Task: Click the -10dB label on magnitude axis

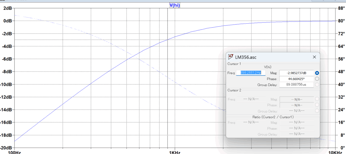Action: [x=6, y=84]
